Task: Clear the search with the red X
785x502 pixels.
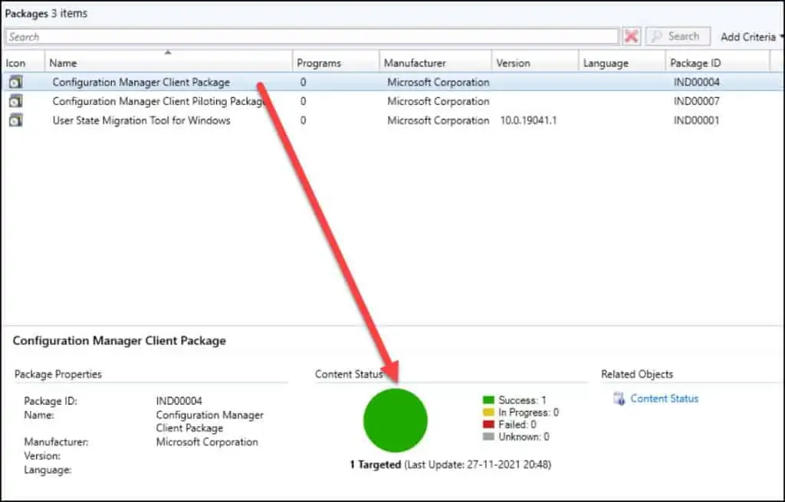Action: pos(632,37)
